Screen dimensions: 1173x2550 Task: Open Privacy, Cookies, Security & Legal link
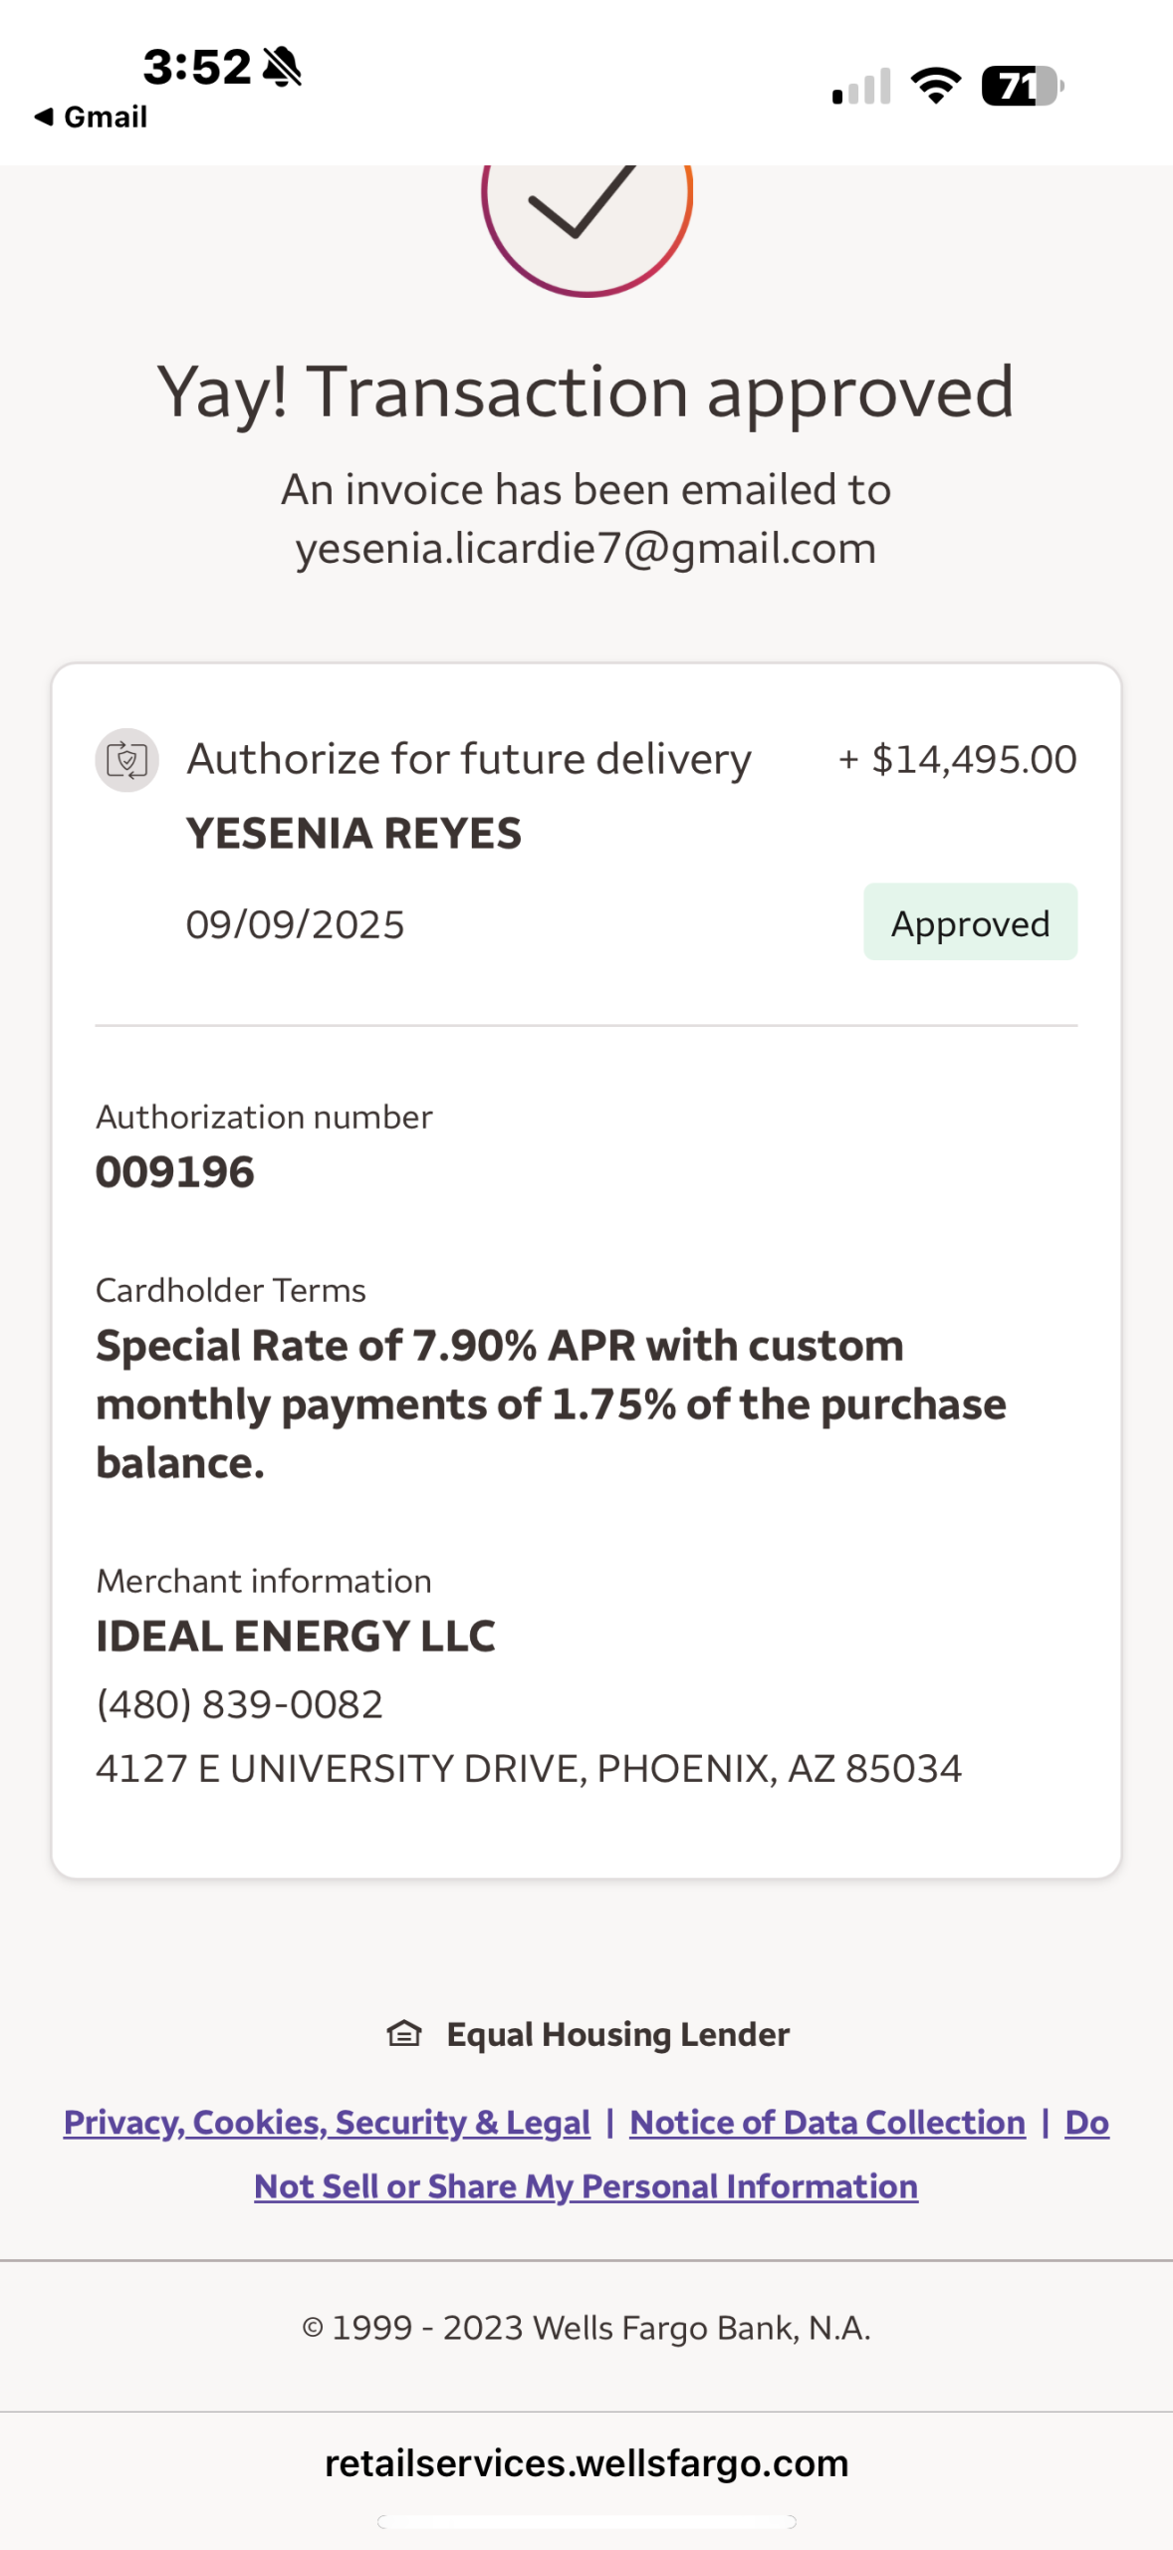coord(327,2122)
